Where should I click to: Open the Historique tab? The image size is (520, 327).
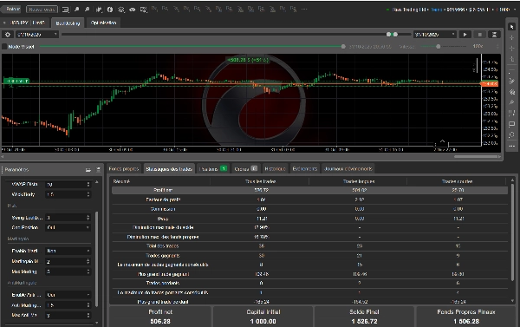(275, 169)
